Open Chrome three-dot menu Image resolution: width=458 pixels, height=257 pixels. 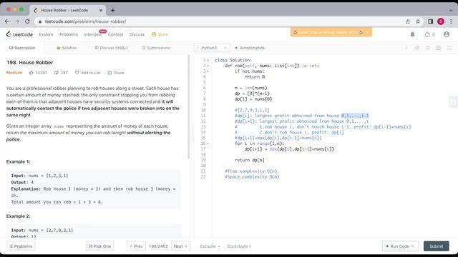[451, 21]
